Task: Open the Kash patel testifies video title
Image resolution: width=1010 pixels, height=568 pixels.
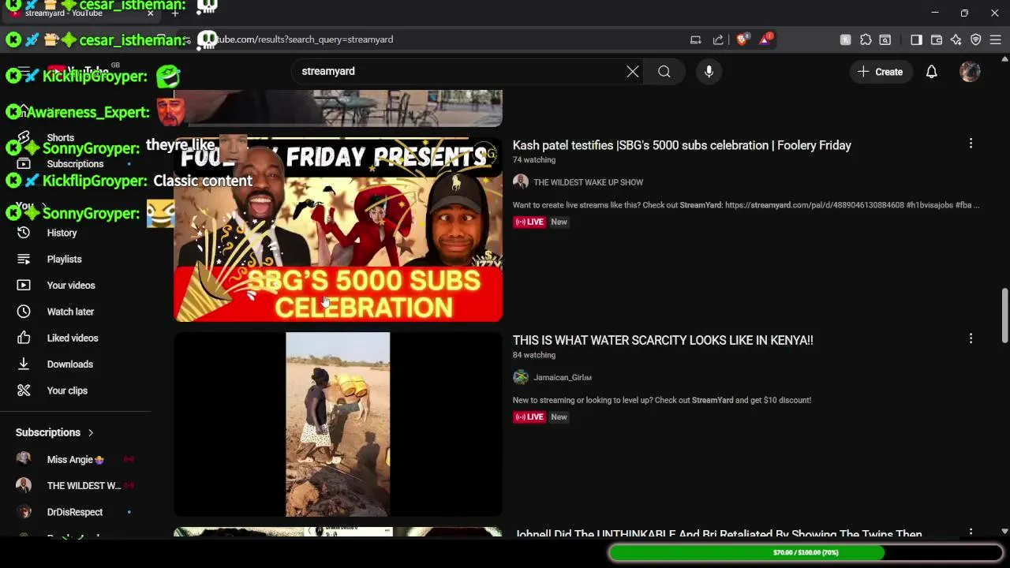Action: click(x=682, y=145)
